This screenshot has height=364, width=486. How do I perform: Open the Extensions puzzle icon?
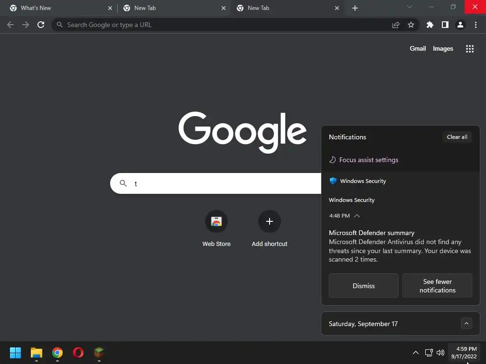point(430,25)
